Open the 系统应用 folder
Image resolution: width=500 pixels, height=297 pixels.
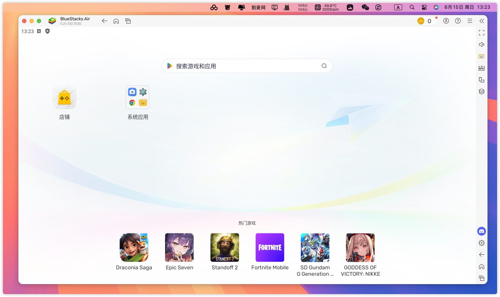138,97
